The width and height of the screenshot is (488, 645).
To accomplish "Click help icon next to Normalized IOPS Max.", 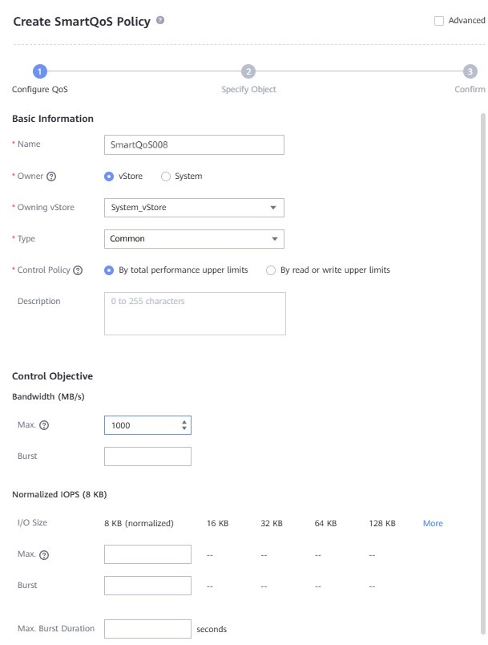I will 44,555.
